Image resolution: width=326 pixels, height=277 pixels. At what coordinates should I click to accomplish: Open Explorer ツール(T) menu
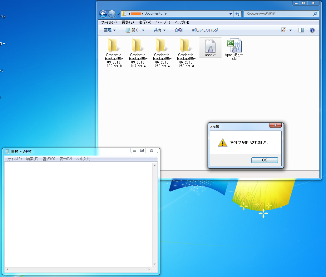(x=163, y=22)
